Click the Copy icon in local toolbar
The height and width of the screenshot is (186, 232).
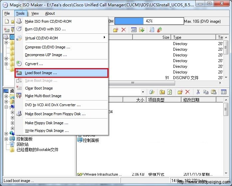206,92
